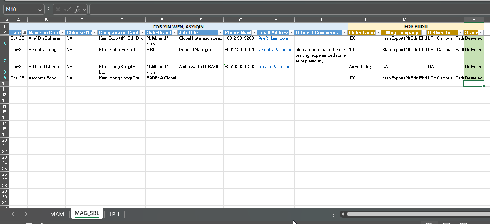490x224 pixels.
Task: Click the Insert Function fx icon
Action: 77,9
